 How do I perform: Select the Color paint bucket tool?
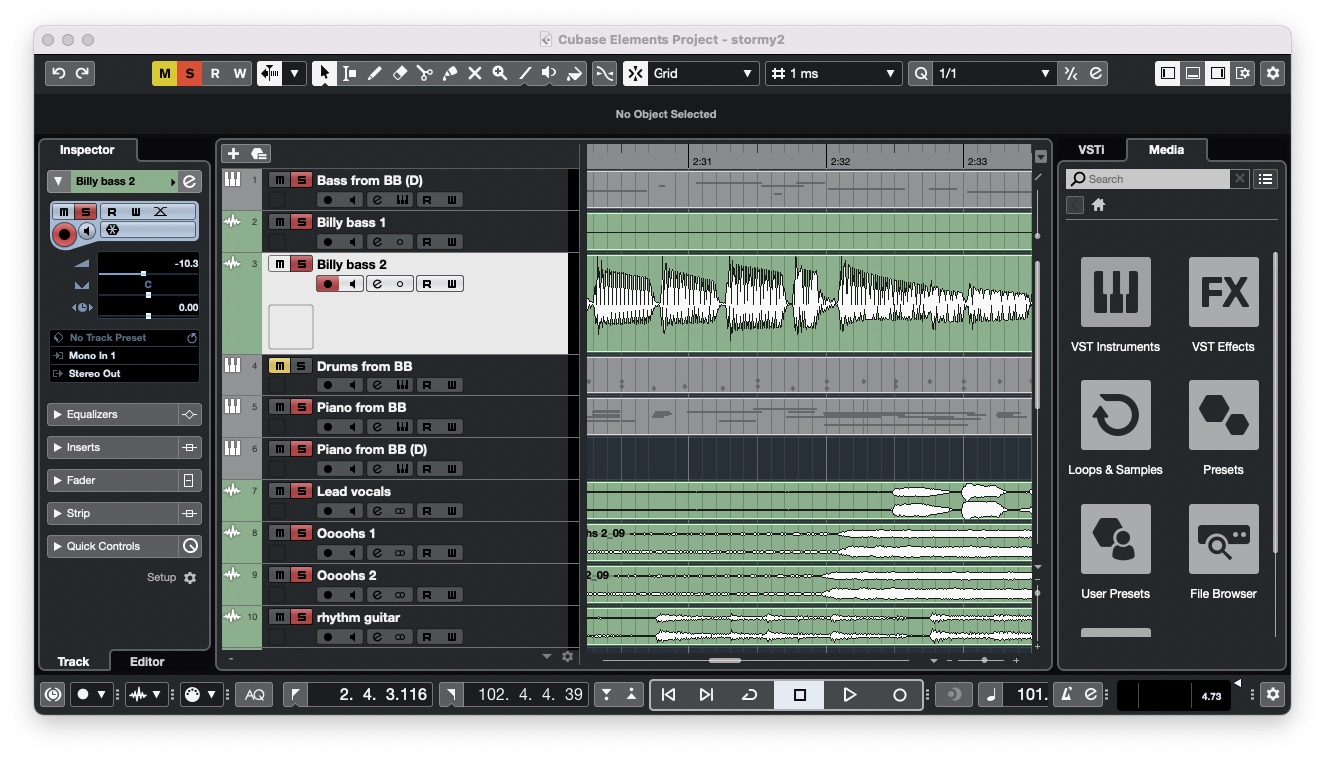pyautogui.click(x=574, y=74)
